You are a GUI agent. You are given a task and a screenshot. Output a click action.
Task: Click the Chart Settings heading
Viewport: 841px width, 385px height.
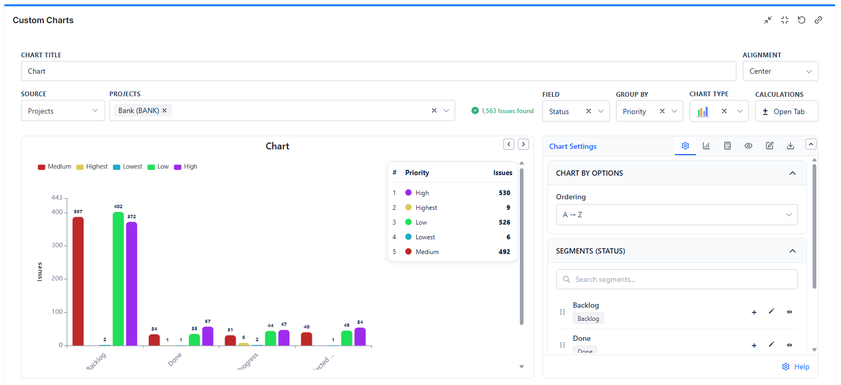point(573,146)
